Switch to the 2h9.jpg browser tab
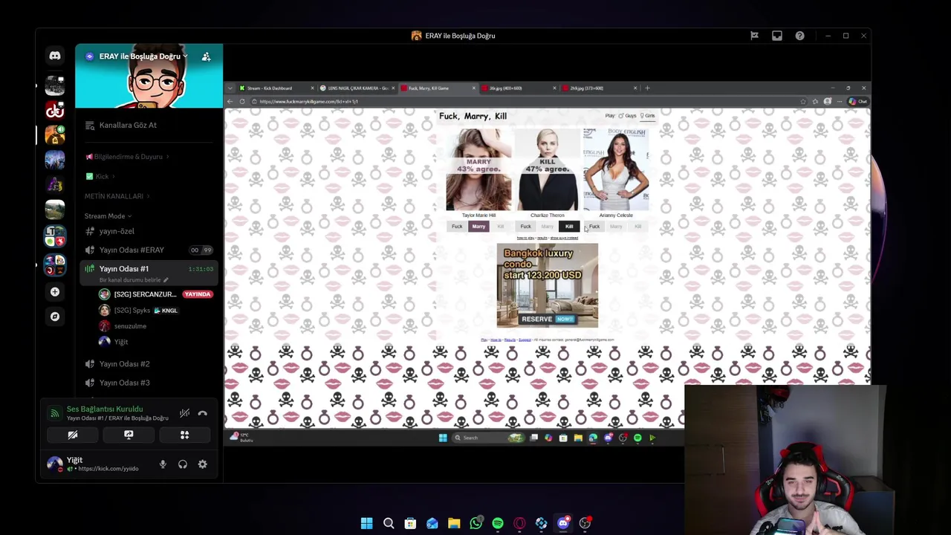951x535 pixels. point(600,88)
